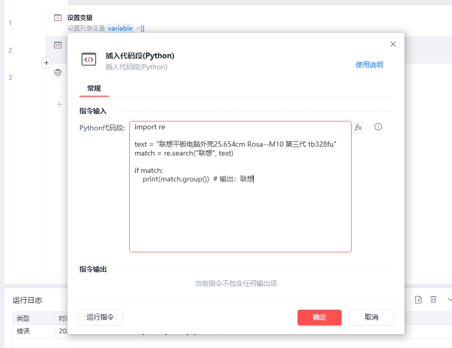Viewport: 452px width, 348px height.
Task: Click the info icon beside the code field
Action: (x=378, y=127)
